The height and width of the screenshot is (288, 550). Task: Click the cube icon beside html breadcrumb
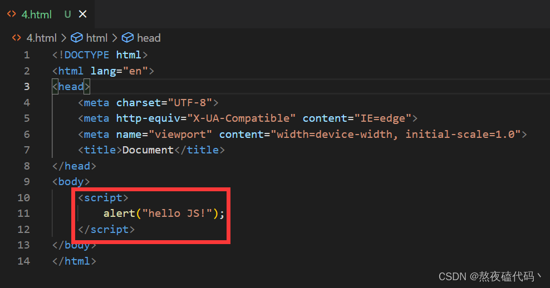[77, 38]
